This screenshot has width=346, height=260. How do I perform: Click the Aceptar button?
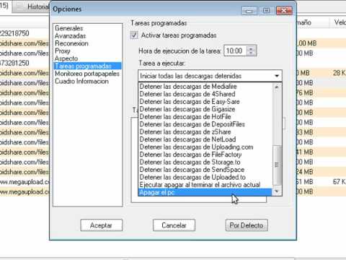pyautogui.click(x=102, y=225)
